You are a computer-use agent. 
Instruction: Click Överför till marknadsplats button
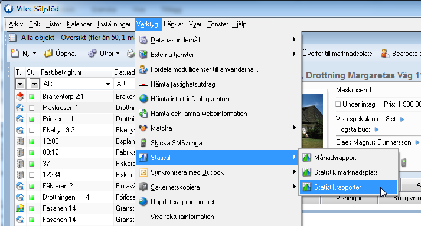337,54
